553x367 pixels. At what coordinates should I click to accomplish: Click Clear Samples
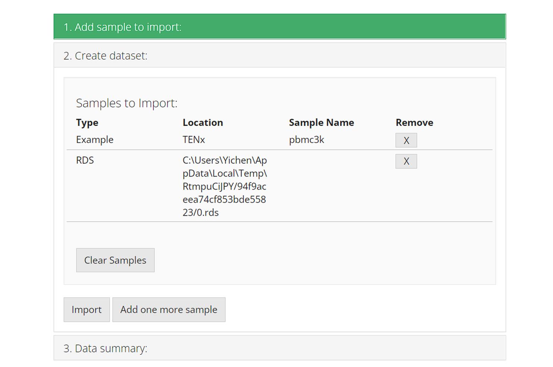coord(115,260)
